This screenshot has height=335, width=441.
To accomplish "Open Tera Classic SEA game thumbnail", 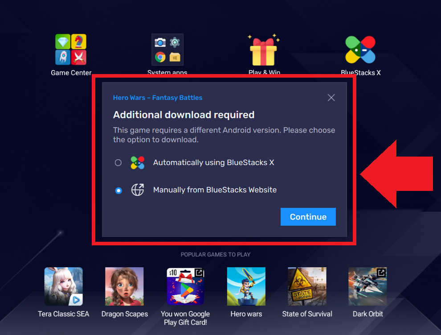I will coord(63,286).
